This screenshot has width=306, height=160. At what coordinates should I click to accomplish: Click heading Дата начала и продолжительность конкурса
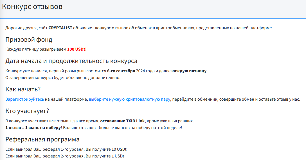click(71, 61)
